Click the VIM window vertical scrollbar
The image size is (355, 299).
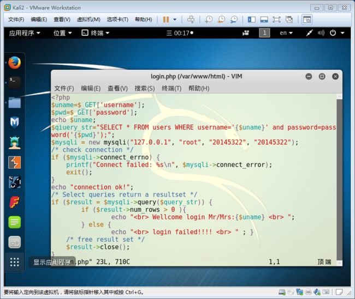coord(339,180)
